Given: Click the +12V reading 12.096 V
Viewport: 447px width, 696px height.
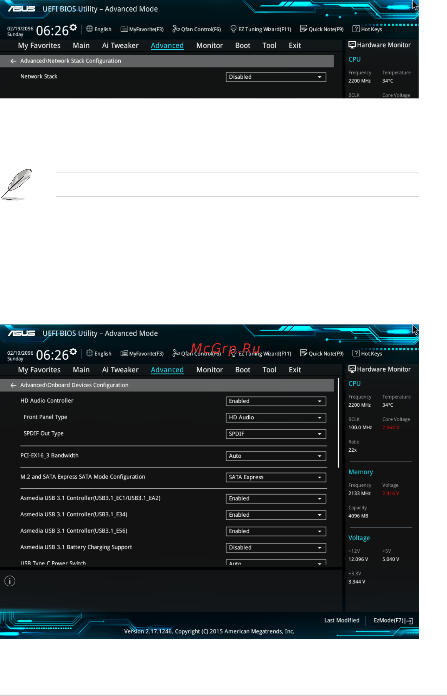Looking at the screenshot, I should coord(358,559).
